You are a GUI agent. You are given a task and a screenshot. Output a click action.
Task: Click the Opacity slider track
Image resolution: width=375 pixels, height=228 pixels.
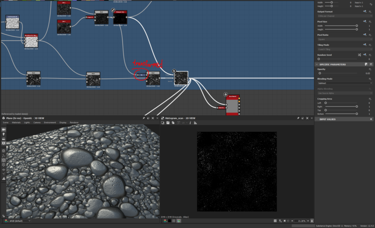click(339, 73)
